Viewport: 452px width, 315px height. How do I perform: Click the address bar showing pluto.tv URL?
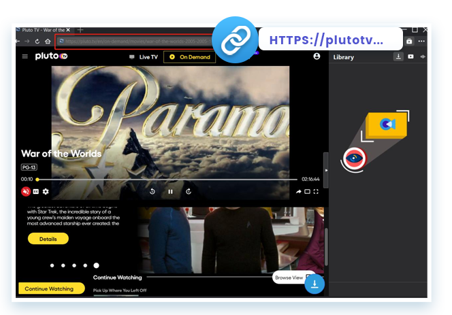click(x=135, y=42)
